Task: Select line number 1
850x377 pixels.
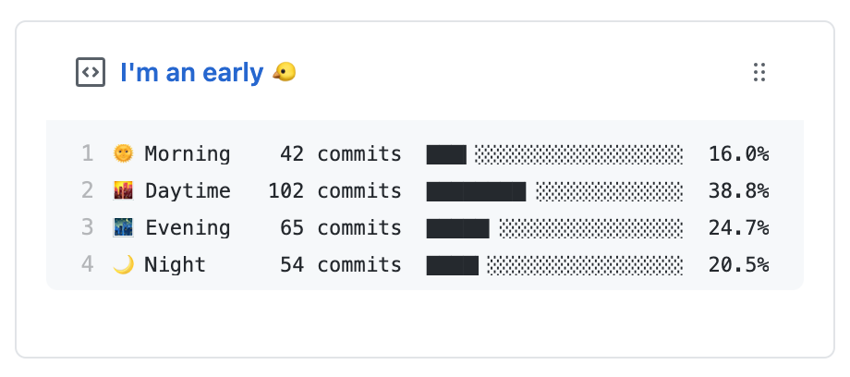Action: pos(87,154)
